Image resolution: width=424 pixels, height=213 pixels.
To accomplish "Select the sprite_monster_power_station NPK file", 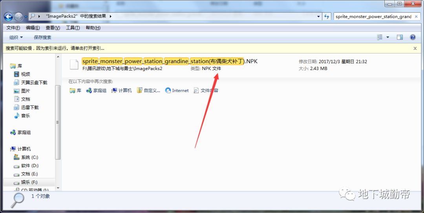I will (170, 61).
